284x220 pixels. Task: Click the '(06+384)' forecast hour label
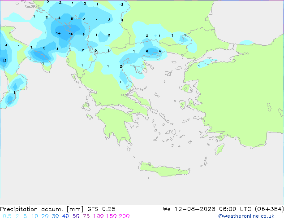click(270, 209)
